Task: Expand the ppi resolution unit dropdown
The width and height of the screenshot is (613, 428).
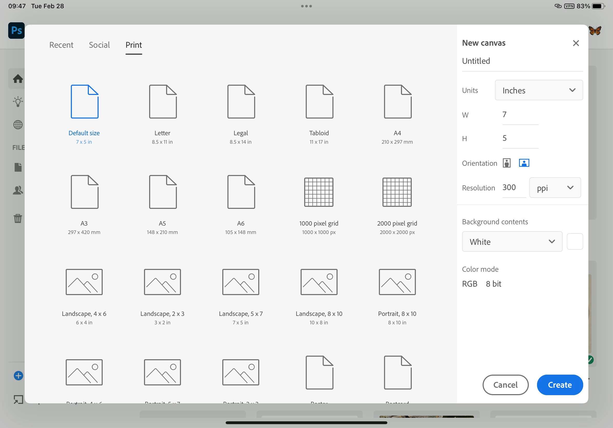Action: (555, 188)
